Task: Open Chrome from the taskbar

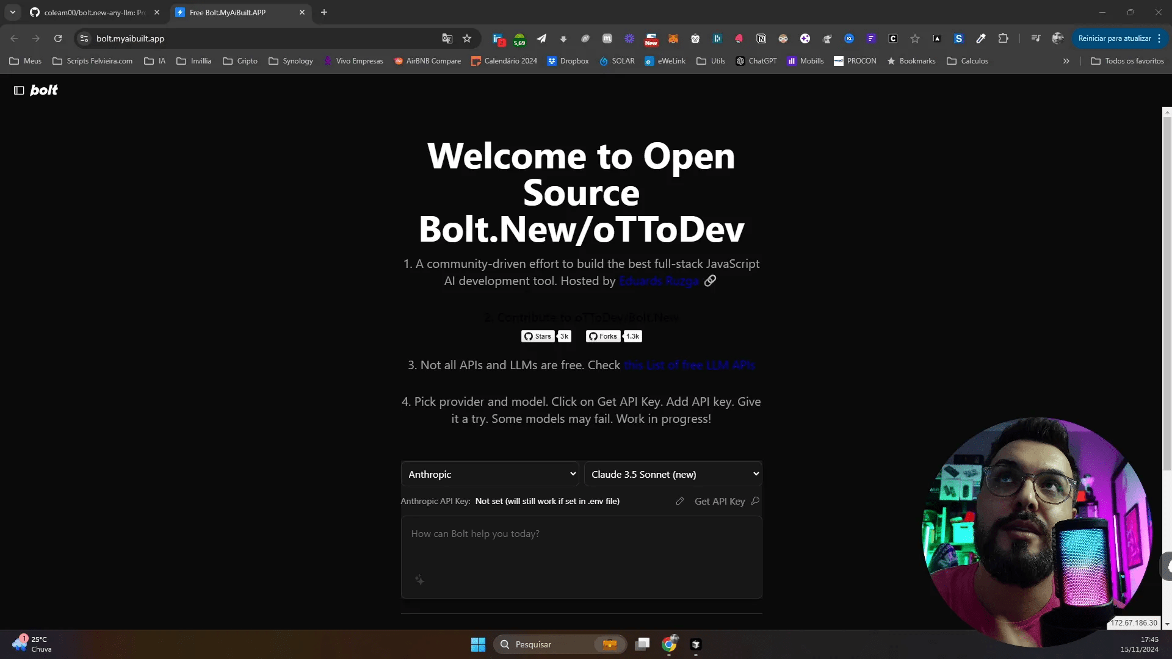Action: (x=670, y=644)
